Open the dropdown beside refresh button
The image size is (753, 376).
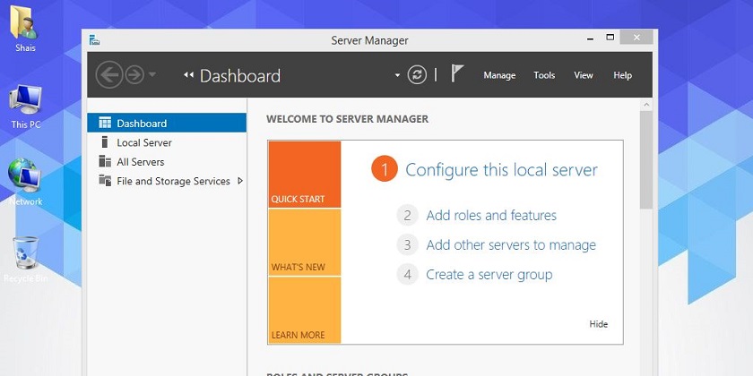[x=397, y=75]
